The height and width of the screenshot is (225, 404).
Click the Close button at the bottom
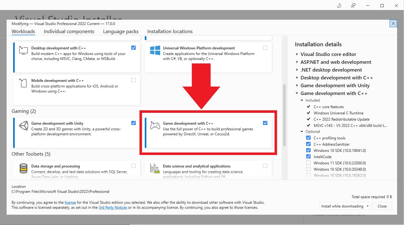382,206
